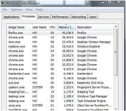This screenshot has height=111, width=126.
Task: Click SYSTEM user of upeksvr.exe
Action: point(37,87)
